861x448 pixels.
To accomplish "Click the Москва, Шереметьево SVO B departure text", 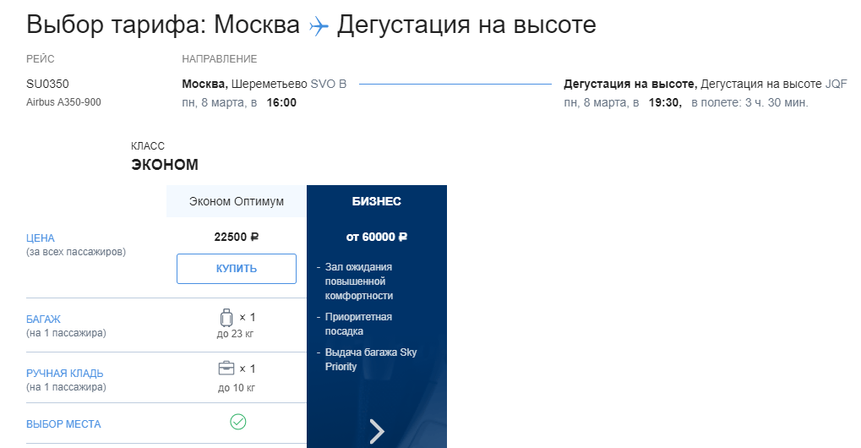I will [264, 84].
